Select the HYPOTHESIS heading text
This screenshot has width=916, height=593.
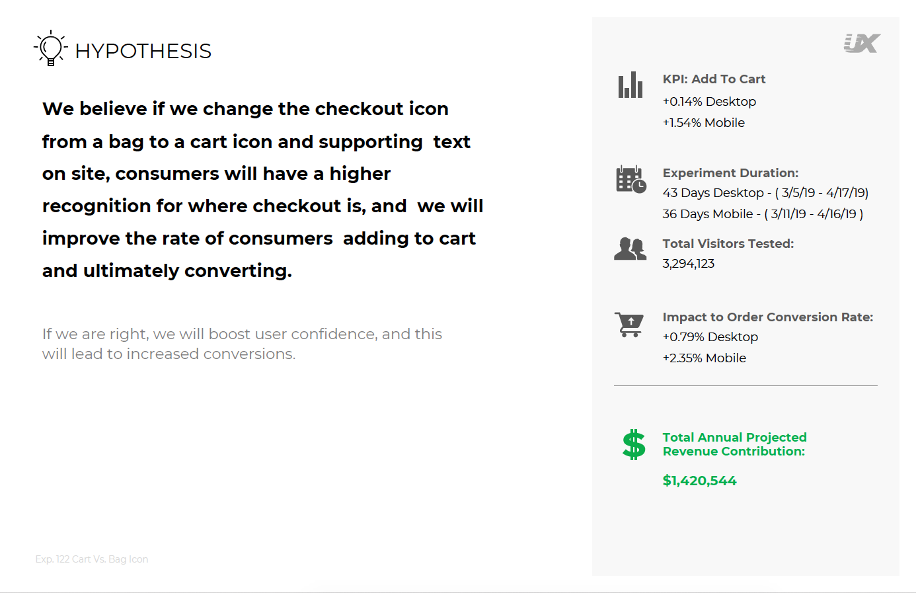click(x=143, y=51)
